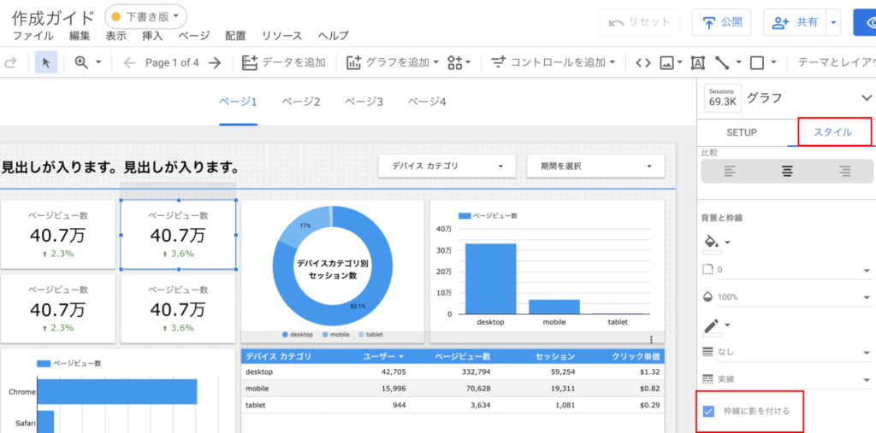The width and height of the screenshot is (876, 433).
Task: Switch to ページ2 tab
Action: tap(300, 102)
